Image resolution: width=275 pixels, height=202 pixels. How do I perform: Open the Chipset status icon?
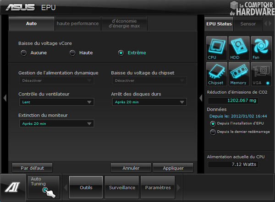pyautogui.click(x=216, y=74)
